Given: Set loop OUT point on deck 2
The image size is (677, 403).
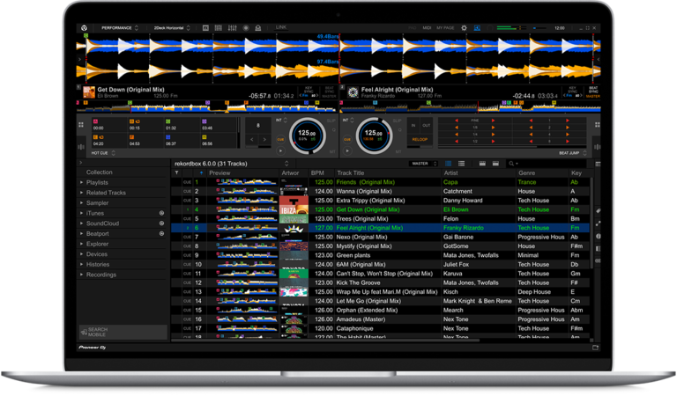Looking at the screenshot, I should coord(426,126).
